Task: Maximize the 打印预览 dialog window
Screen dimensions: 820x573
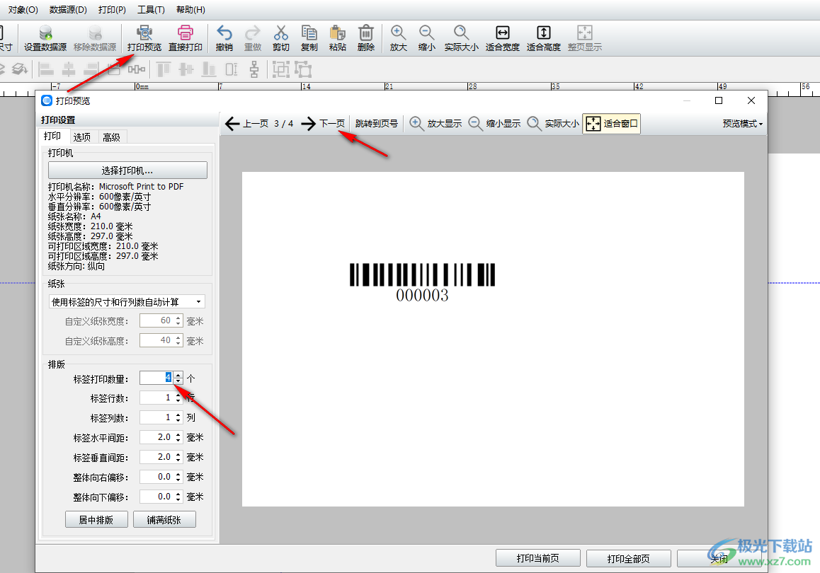Action: 719,100
